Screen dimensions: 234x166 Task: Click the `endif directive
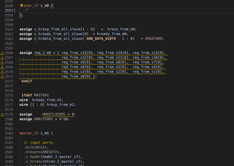point(26,81)
